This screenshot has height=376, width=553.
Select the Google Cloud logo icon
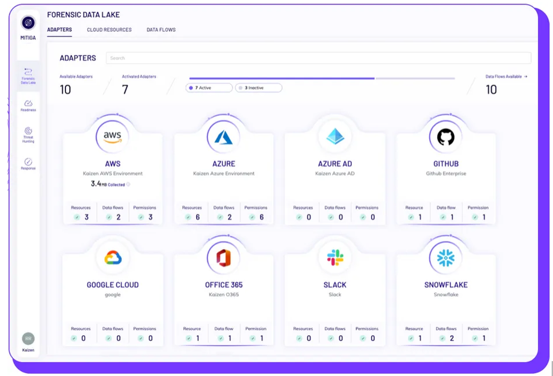[x=113, y=258]
